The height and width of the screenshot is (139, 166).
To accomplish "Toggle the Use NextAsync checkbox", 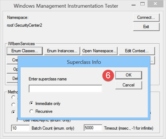I will [19, 120].
